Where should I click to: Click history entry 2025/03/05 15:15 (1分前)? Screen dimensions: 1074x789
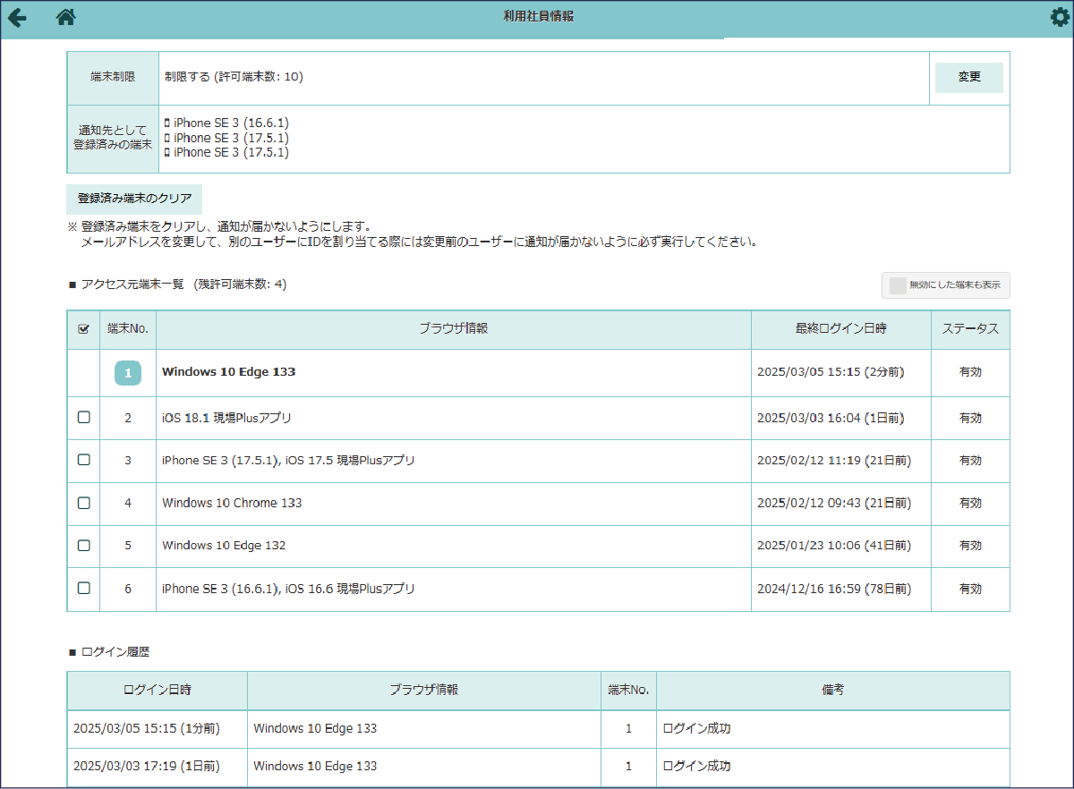(x=147, y=729)
